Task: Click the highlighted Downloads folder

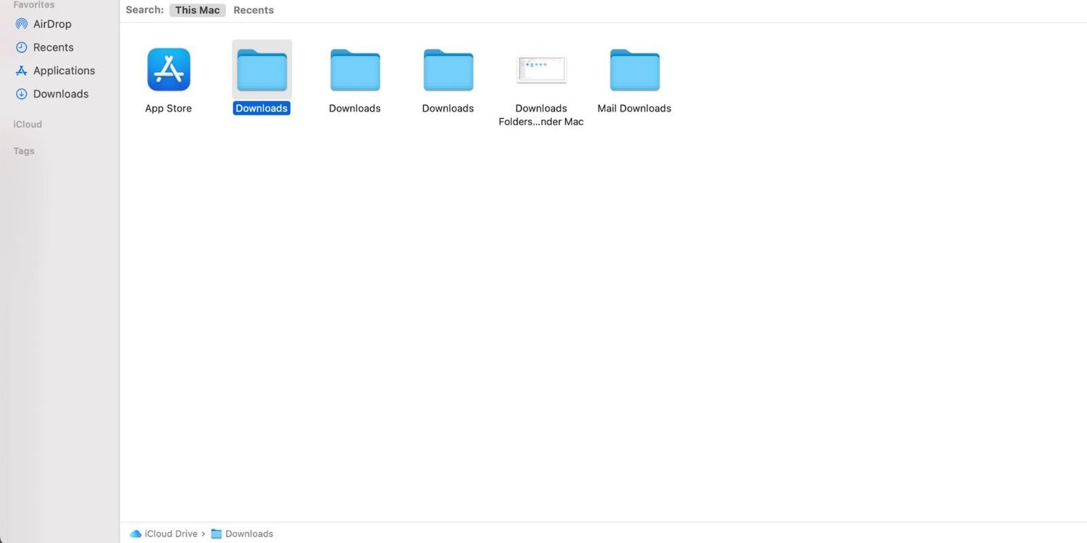Action: pyautogui.click(x=262, y=70)
